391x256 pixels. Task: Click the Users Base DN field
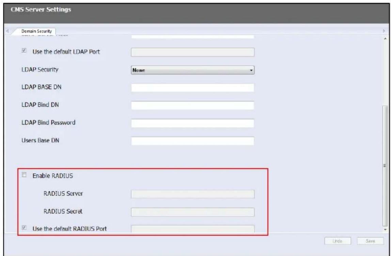(193, 141)
